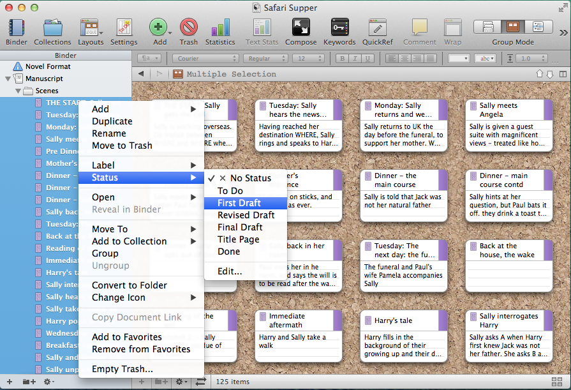
Task: Add new folder from binder footer
Action: click(29, 382)
